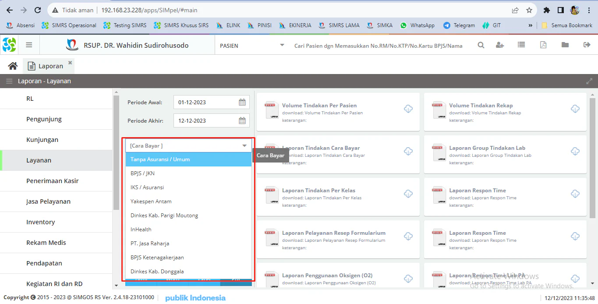Click the logout icon in the header

[587, 45]
